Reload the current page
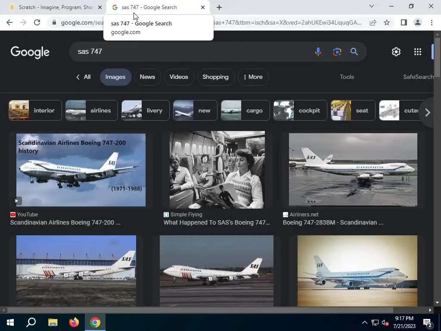 pyautogui.click(x=37, y=22)
